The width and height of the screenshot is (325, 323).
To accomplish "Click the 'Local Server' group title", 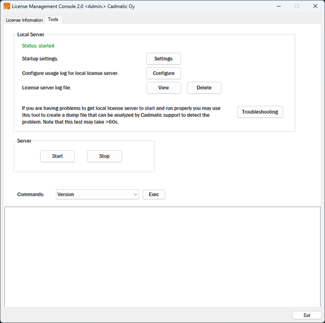I will point(31,34).
